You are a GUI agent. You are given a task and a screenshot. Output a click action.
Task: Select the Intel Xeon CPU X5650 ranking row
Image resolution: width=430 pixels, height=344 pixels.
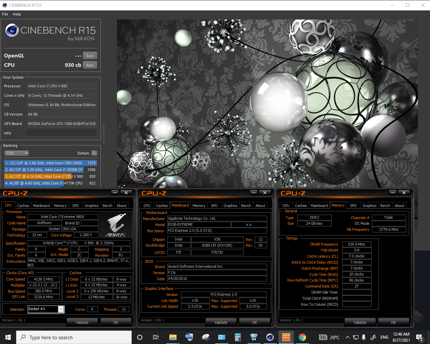click(x=50, y=163)
